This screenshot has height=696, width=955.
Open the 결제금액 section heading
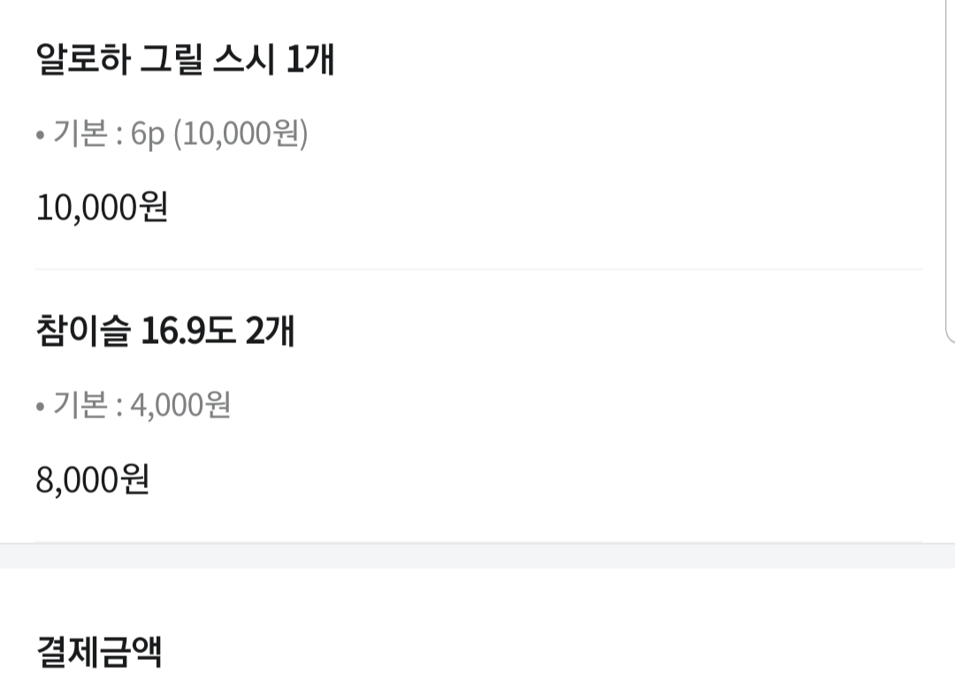click(x=99, y=652)
